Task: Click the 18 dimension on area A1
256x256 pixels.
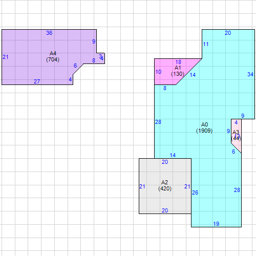Action: [x=178, y=62]
